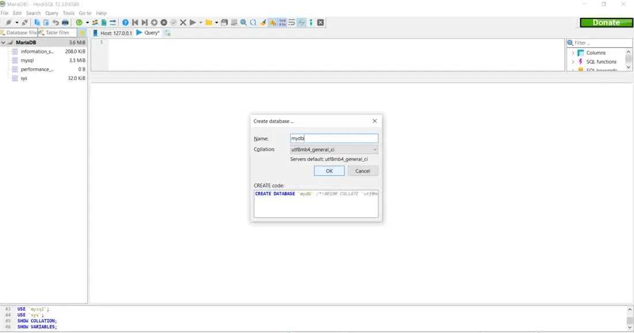Viewport: 634px width, 333px height.
Task: Switch to the Query* tab
Action: click(148, 33)
